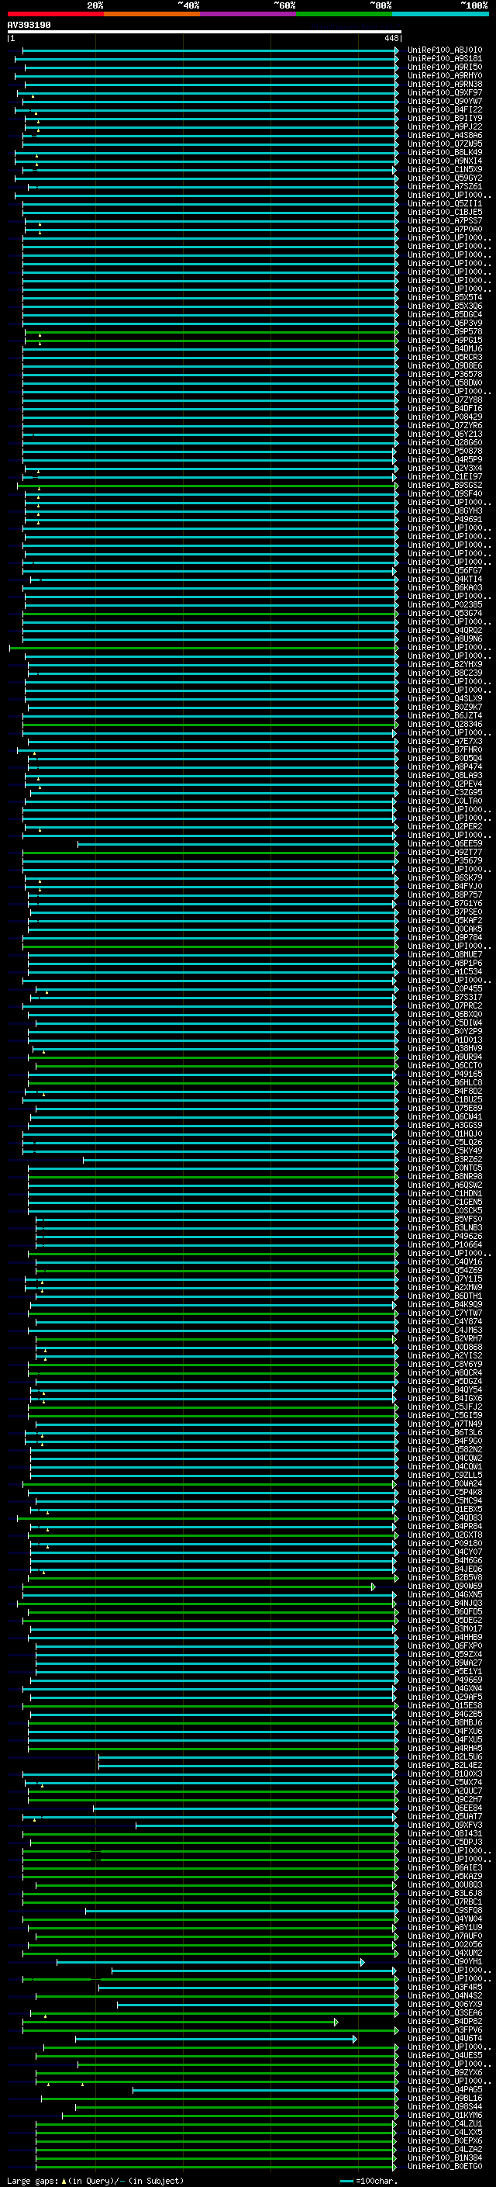The height and width of the screenshot is (2187, 496).
Task: Click arrowhead ending the UniRef100_Q90W69 alignment
Action: tap(373, 1586)
